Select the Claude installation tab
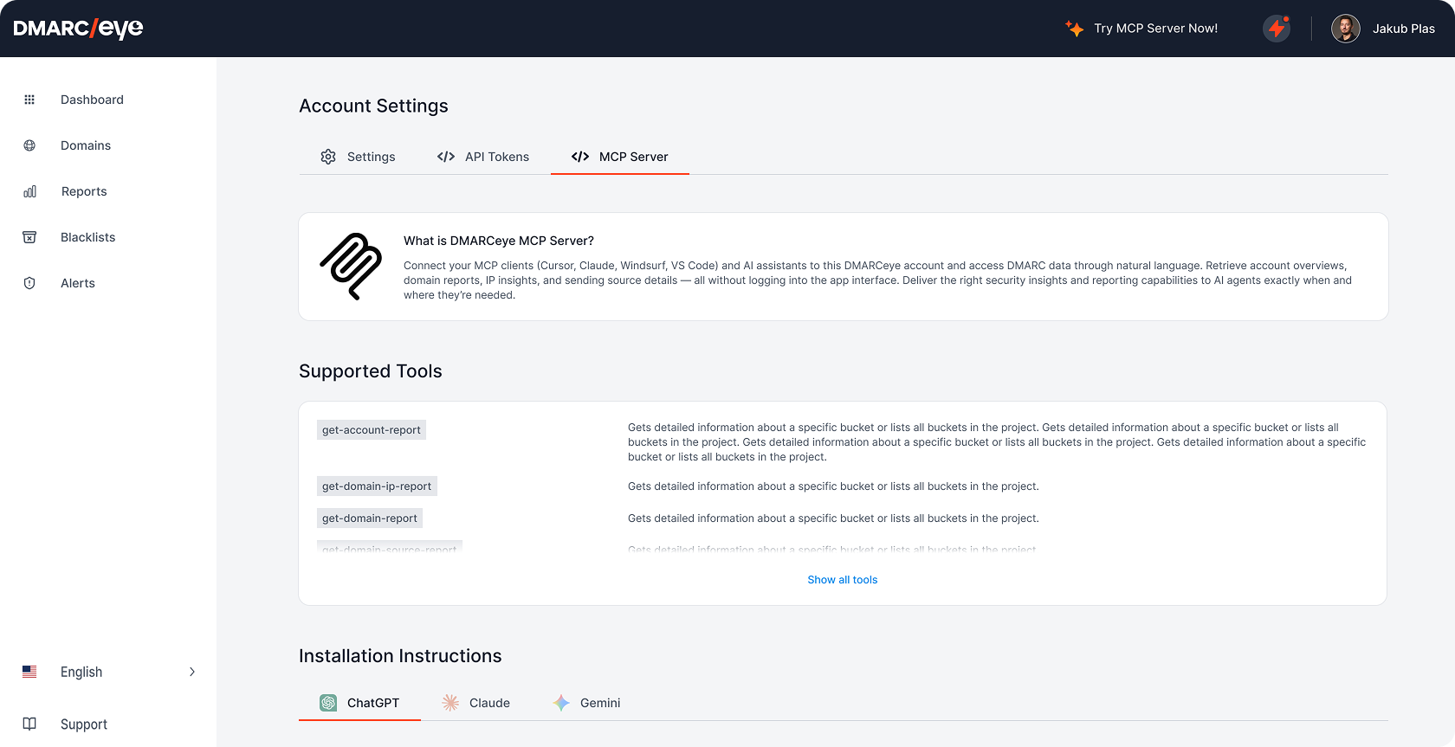This screenshot has height=747, width=1455. point(476,703)
